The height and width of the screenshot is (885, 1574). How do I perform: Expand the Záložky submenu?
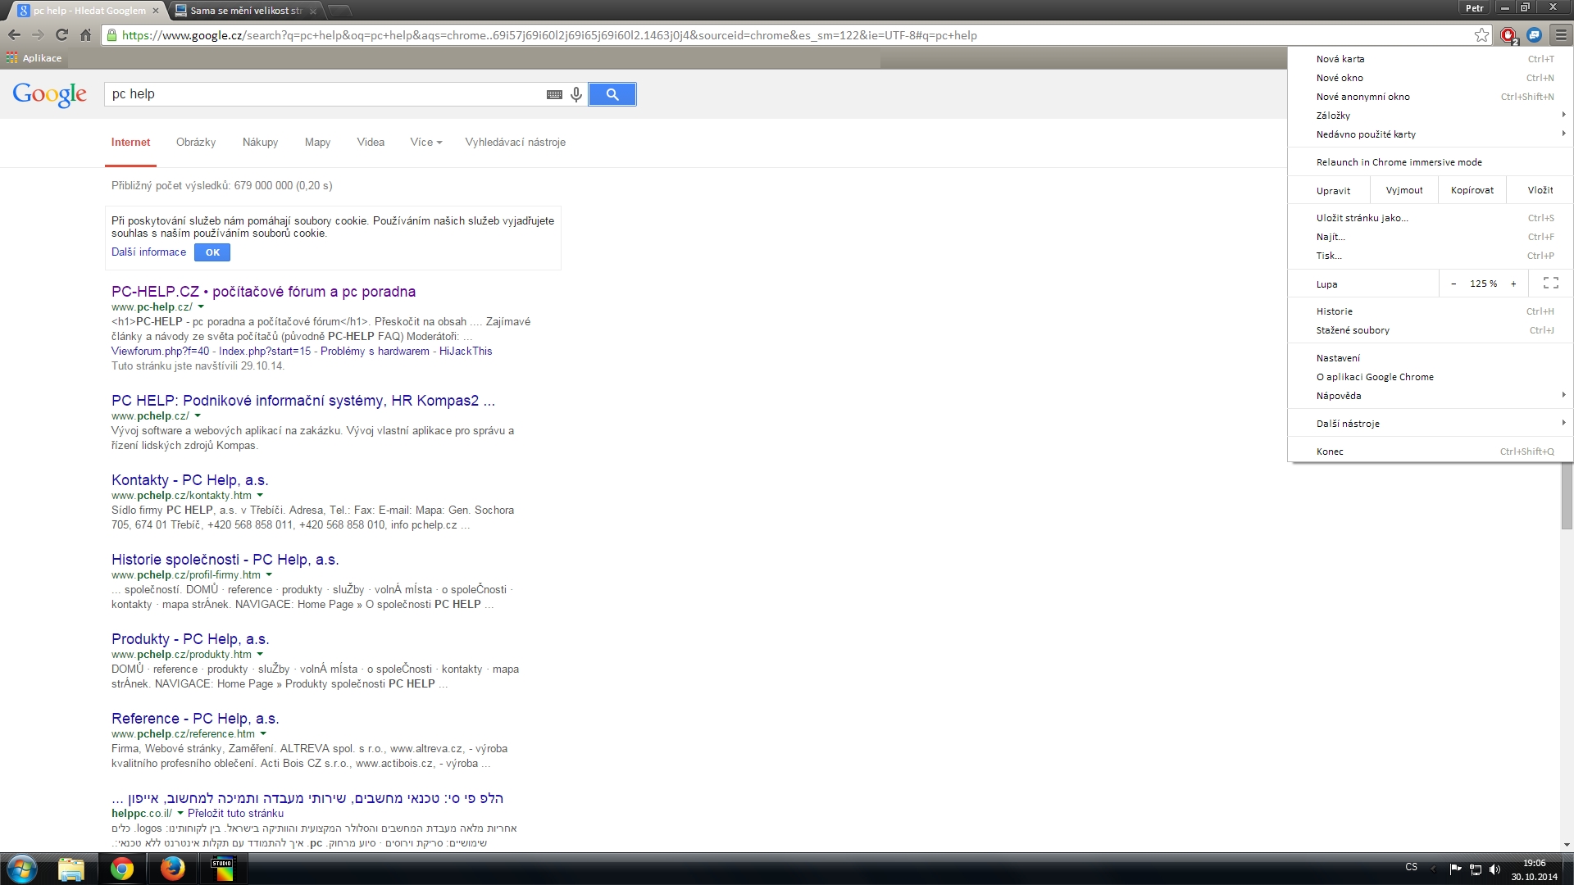(1430, 116)
